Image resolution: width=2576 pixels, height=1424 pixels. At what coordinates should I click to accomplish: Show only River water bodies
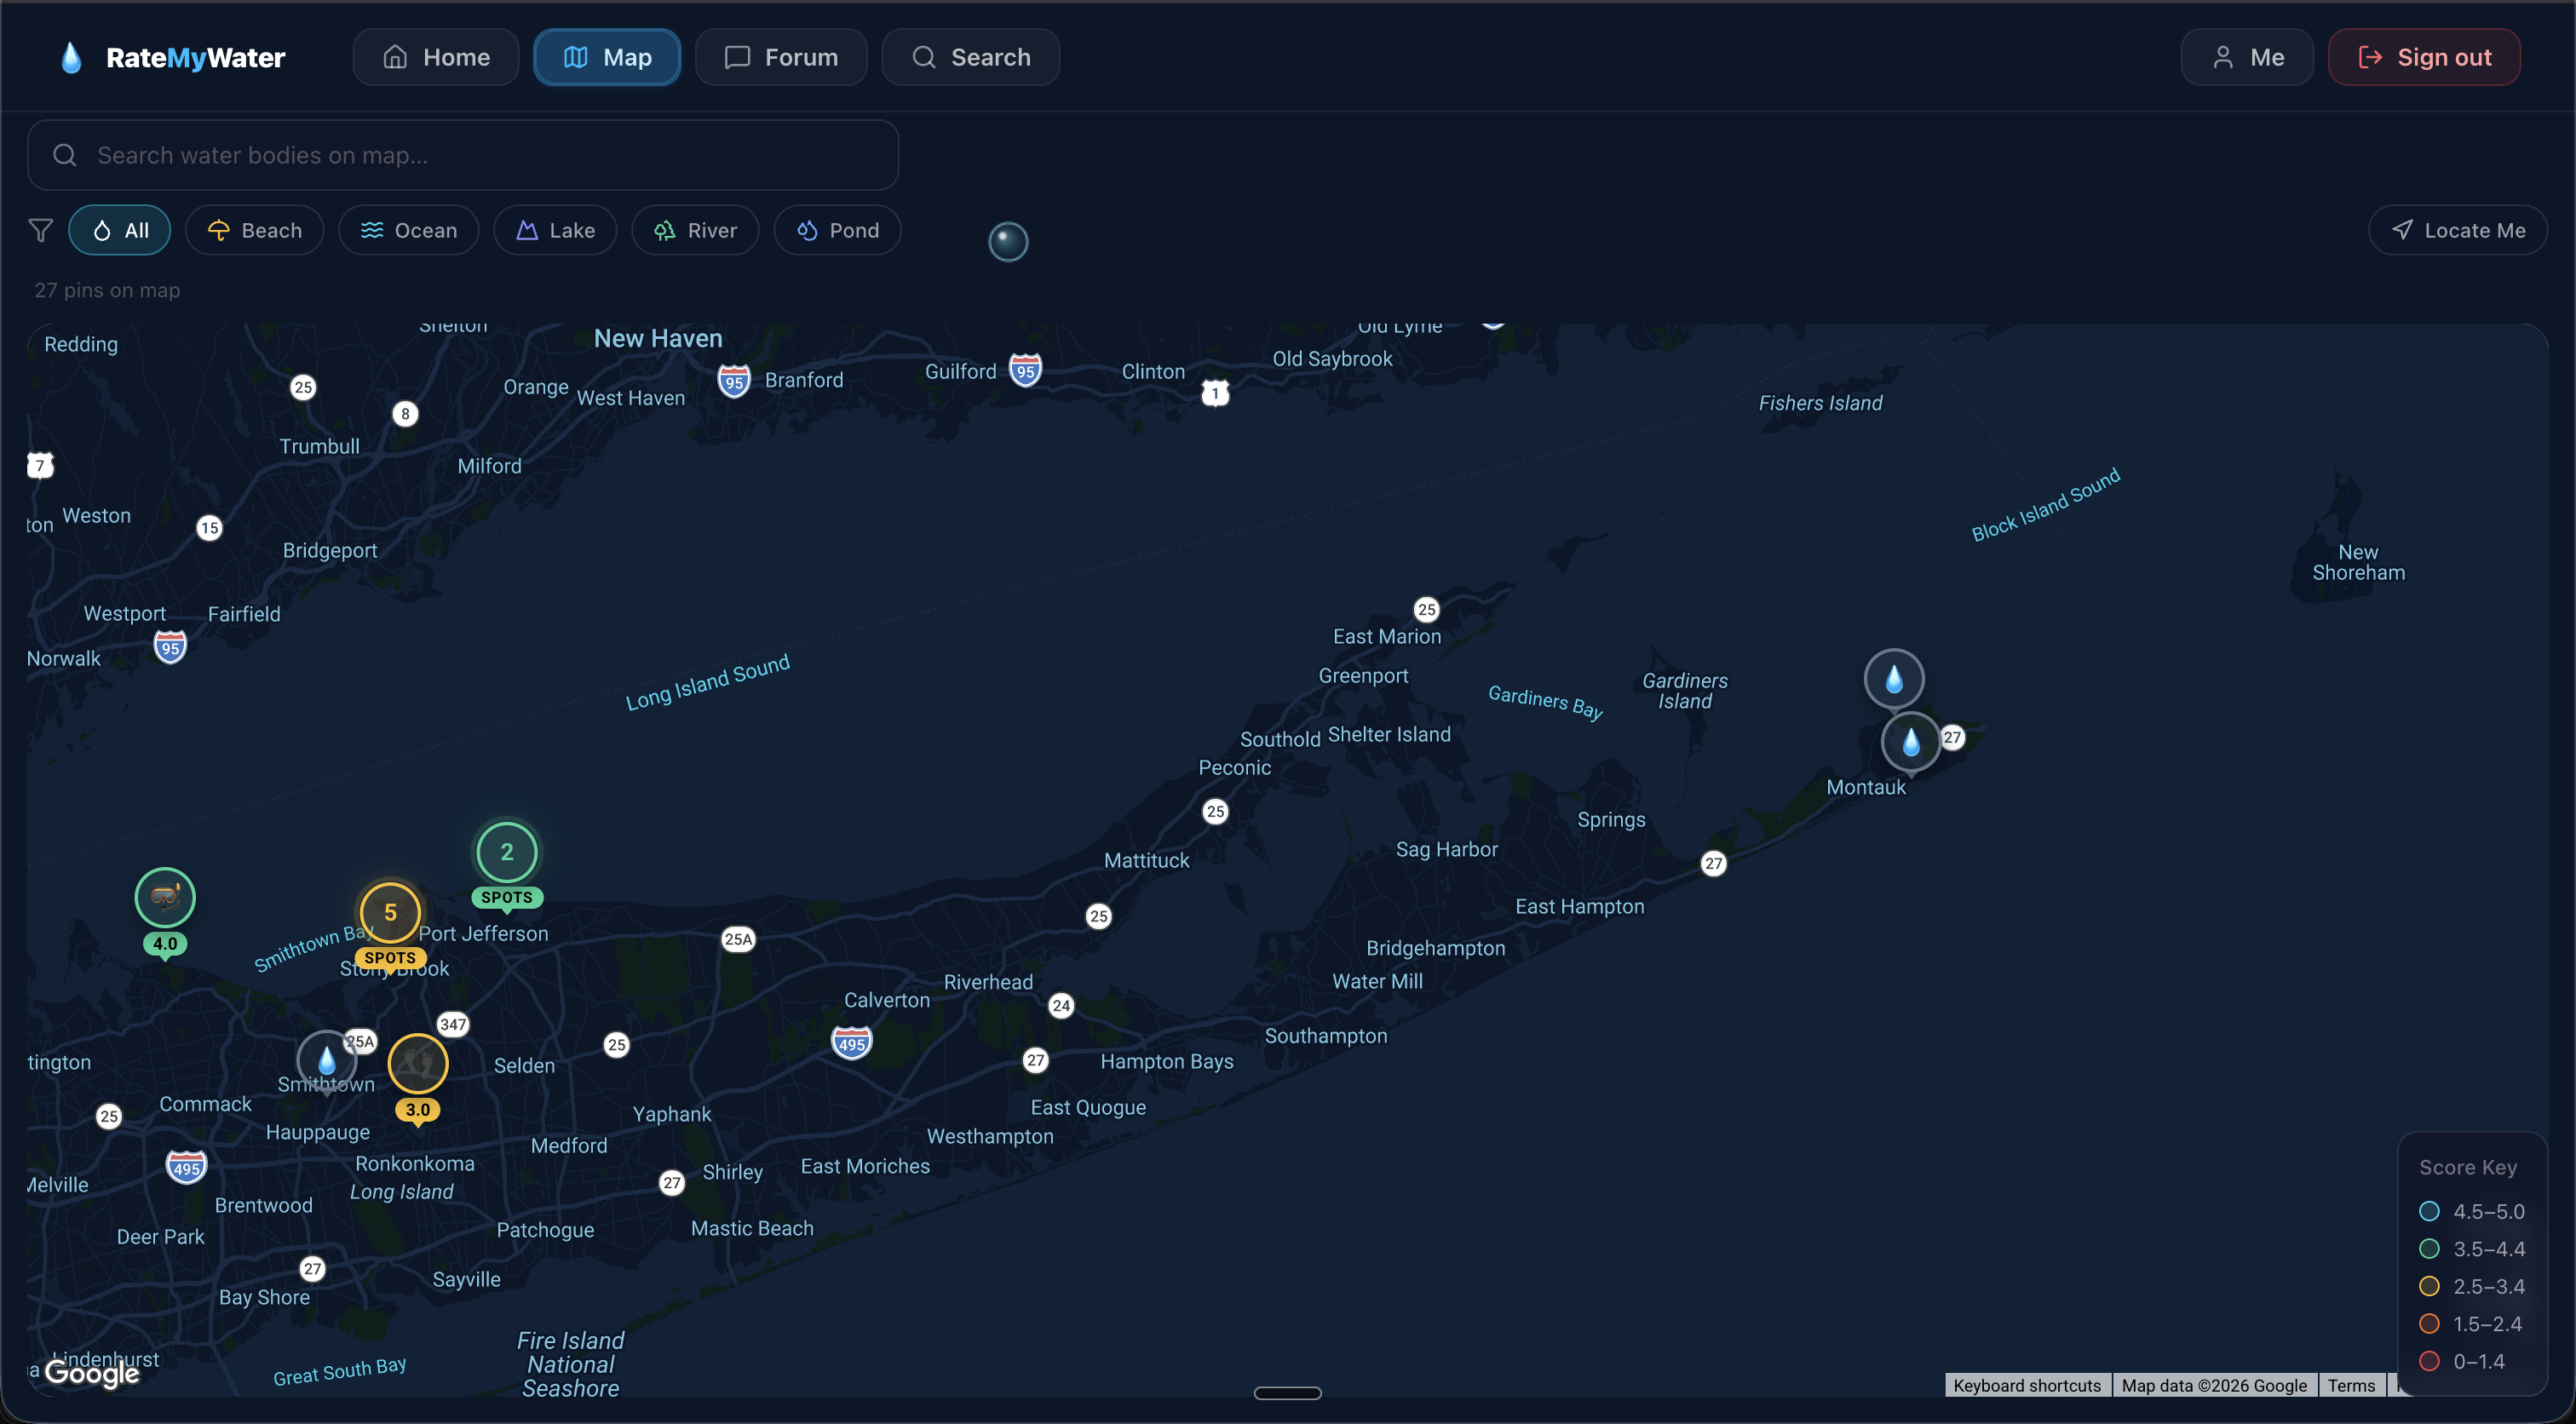coord(695,230)
